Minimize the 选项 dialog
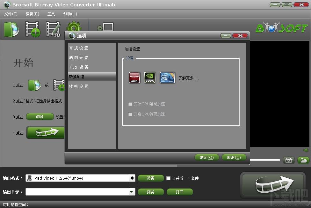The width and height of the screenshot is (311, 208). point(226,35)
